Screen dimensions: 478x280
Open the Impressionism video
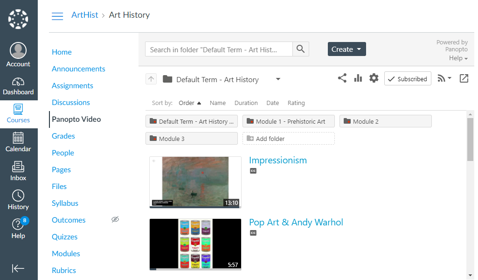[277, 160]
